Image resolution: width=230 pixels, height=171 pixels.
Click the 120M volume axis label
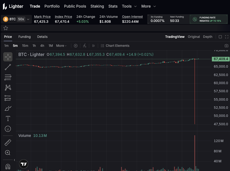(219, 141)
